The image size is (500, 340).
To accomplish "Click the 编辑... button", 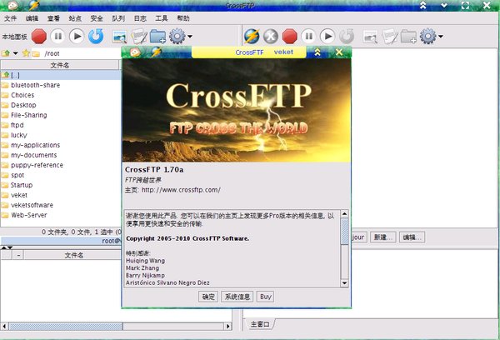I will click(412, 237).
